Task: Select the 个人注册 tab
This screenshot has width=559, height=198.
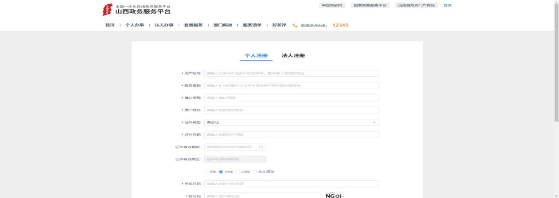Action: [256, 56]
